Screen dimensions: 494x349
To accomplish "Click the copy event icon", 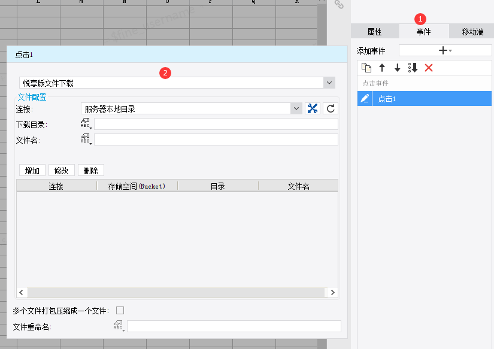I will [366, 68].
